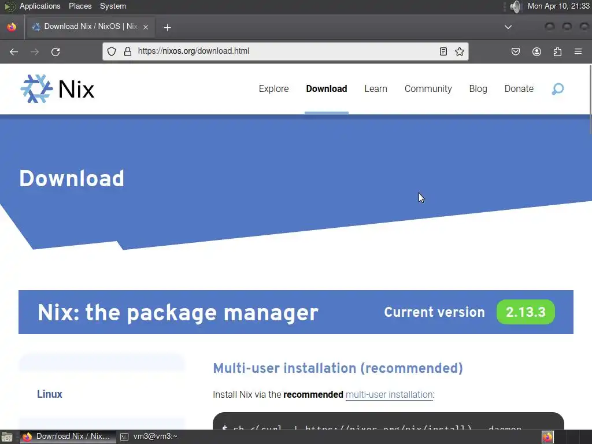Click the padlock site security icon

(x=128, y=51)
